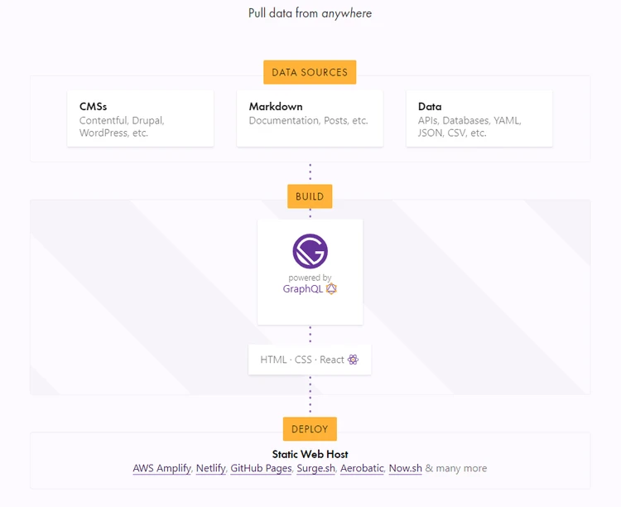Click the Static Web Host heading

(x=310, y=454)
